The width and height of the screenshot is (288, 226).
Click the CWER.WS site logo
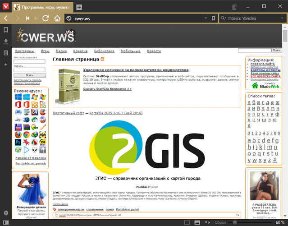point(46,36)
